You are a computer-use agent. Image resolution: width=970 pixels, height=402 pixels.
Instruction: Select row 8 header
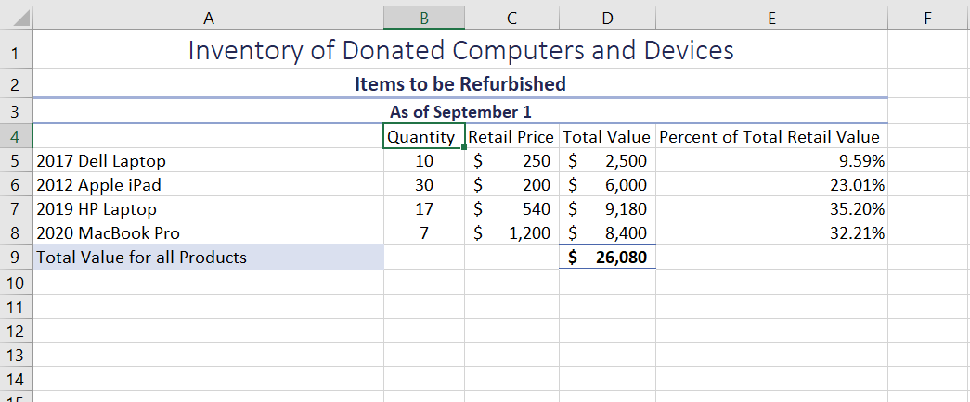pos(16,232)
